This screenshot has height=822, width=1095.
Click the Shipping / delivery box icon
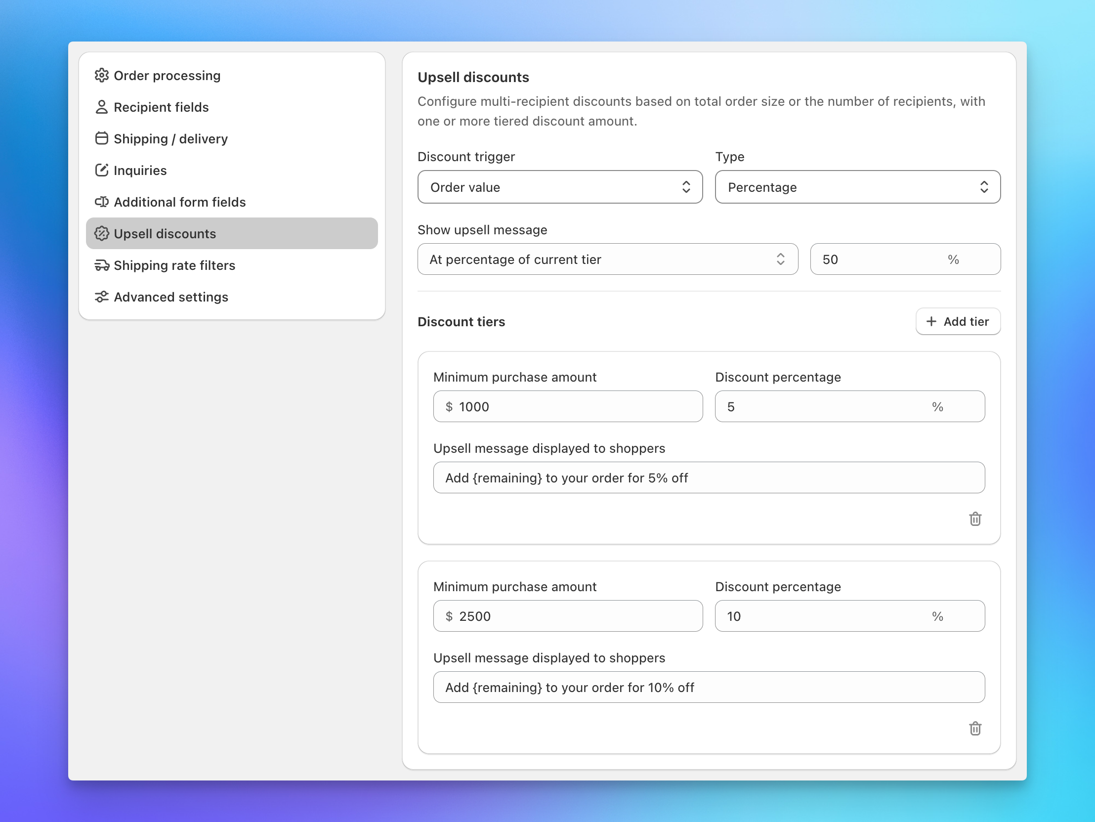[x=102, y=139]
